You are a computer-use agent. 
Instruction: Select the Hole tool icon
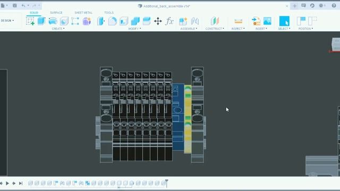pyautogui.click(x=64, y=21)
